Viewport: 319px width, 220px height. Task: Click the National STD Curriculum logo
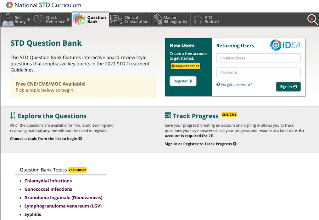(44, 5)
